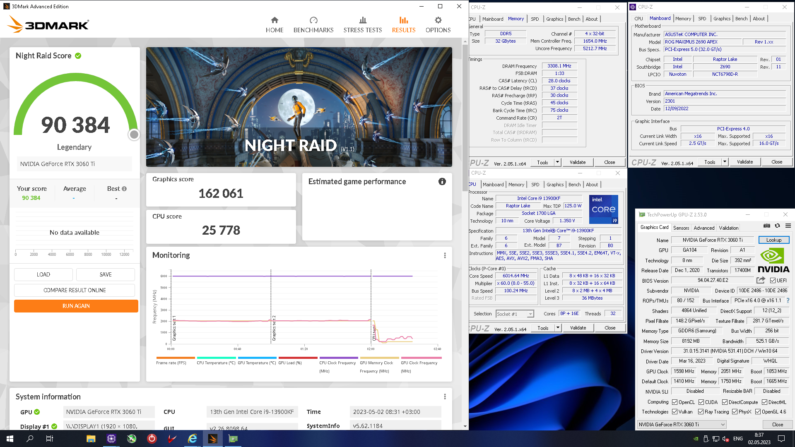Toggle the Vulkan checkbox

[675, 412]
